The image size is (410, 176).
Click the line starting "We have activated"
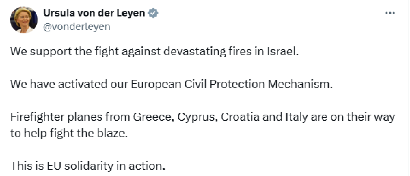click(x=171, y=84)
